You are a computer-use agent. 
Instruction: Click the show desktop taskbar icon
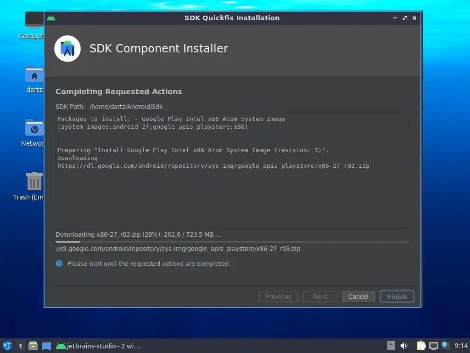(46, 346)
